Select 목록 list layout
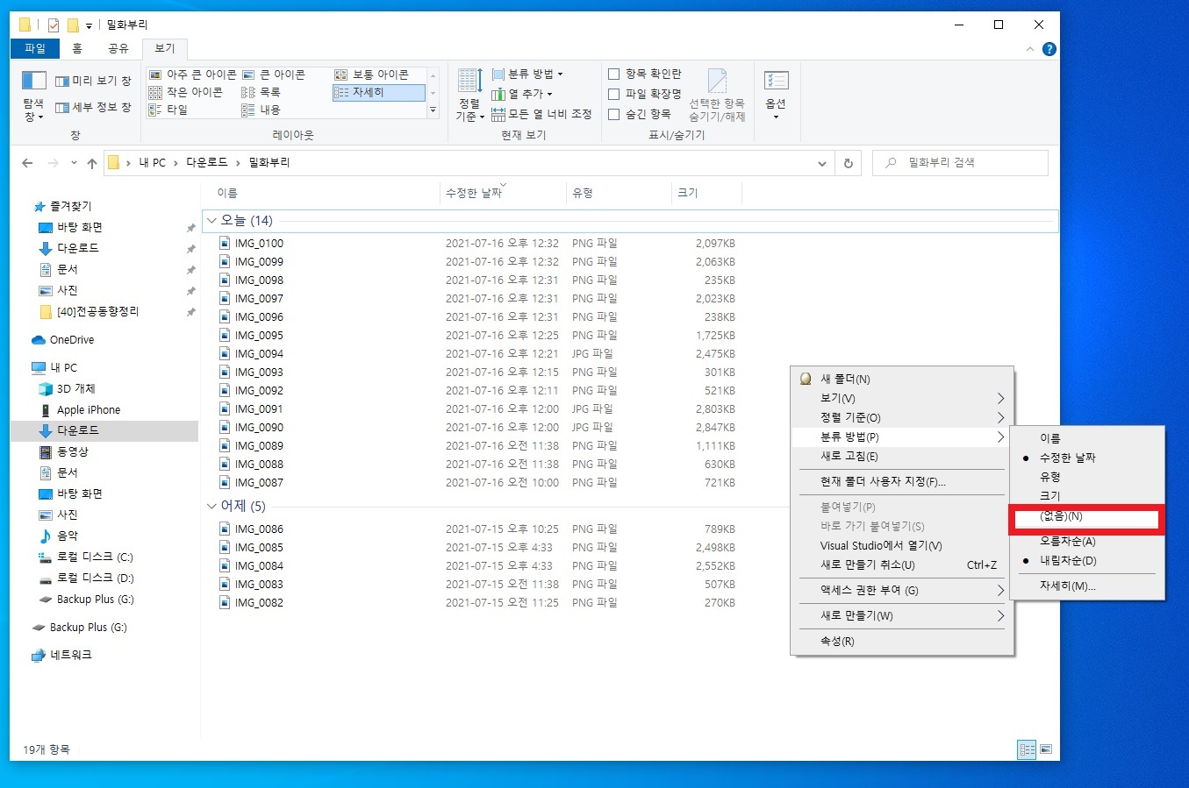 click(x=261, y=92)
